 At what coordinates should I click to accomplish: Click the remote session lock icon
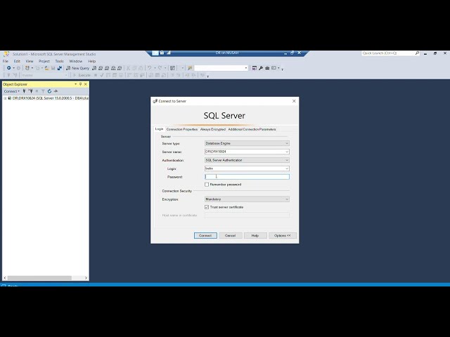click(x=162, y=53)
